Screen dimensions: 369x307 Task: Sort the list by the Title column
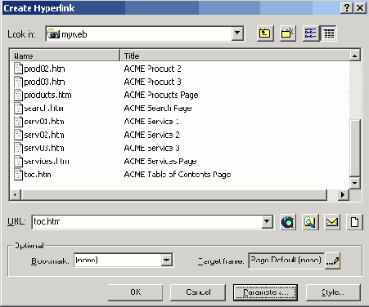235,56
